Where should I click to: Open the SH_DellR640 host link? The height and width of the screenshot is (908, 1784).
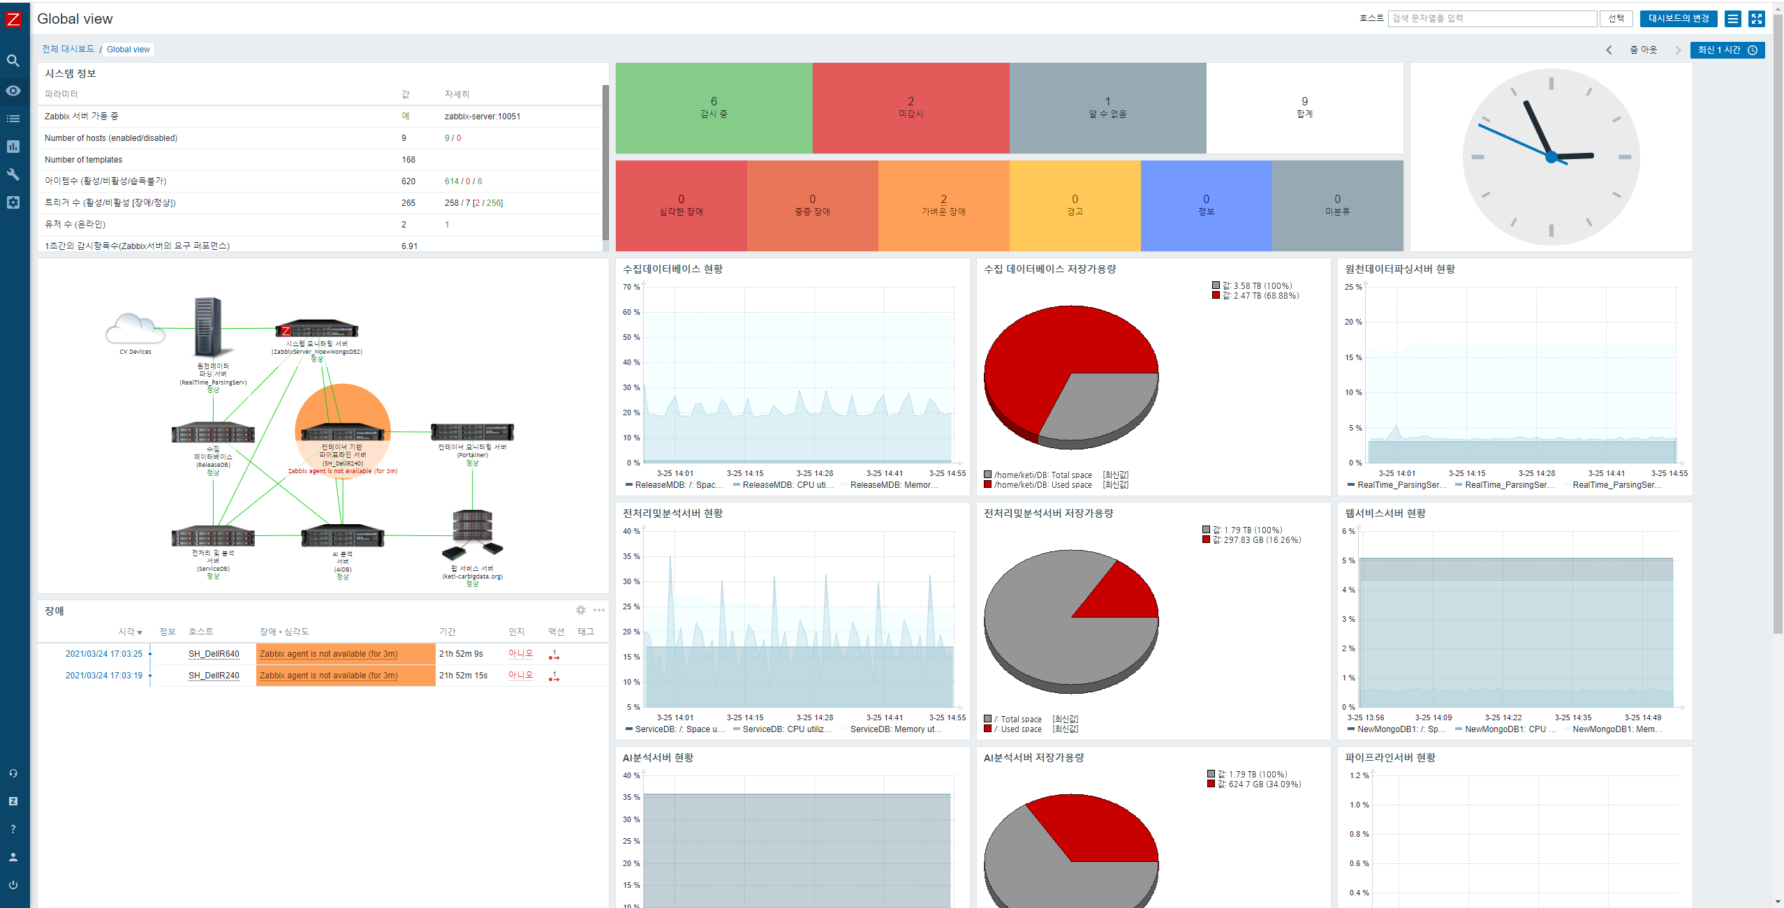tap(214, 654)
